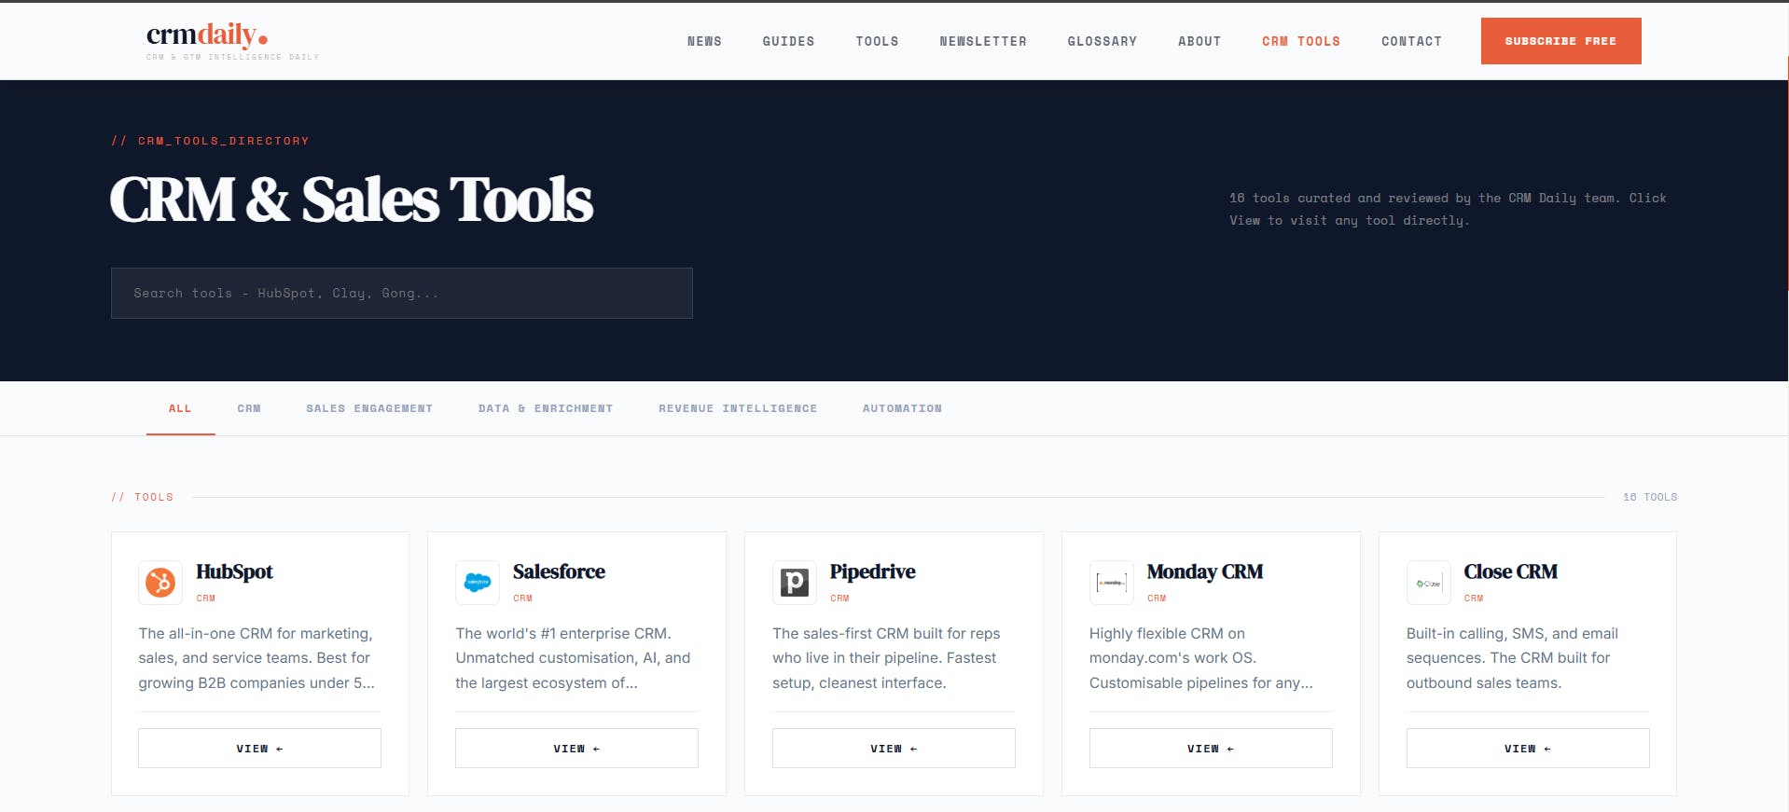Switch to the Data & Enrichment tab
Viewport: 1789px width, 812px height.
coord(546,408)
